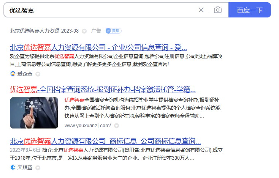Viewport: 279px width, 178px height.
Task: Click inside the 优选智嘉 search input field
Action: point(101,10)
